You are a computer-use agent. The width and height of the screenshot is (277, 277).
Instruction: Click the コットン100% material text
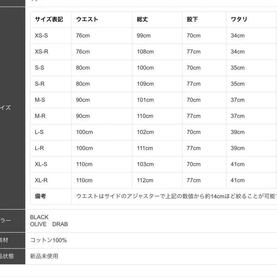pos(48,240)
